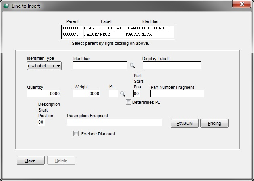This screenshot has width=254, height=181.
Task: Click the green application icon in title bar
Action: tap(6, 6)
